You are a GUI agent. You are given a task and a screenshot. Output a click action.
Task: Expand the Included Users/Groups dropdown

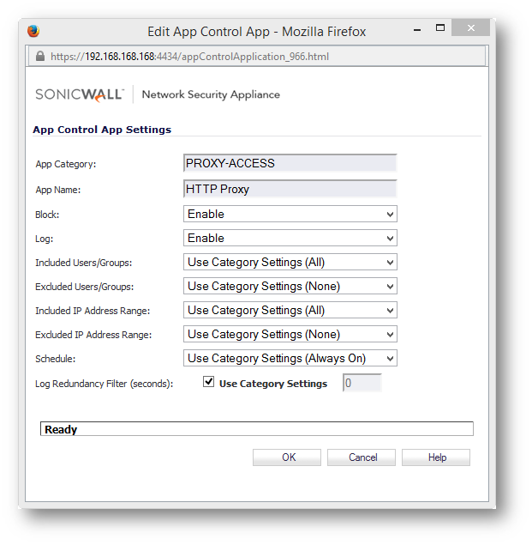pos(290,262)
